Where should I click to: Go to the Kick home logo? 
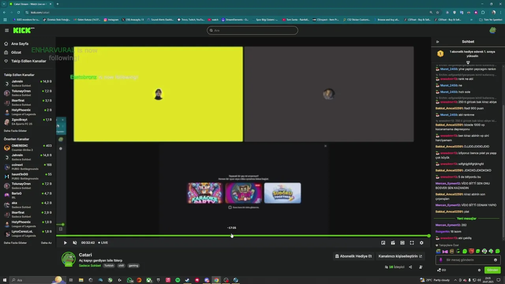click(x=24, y=30)
